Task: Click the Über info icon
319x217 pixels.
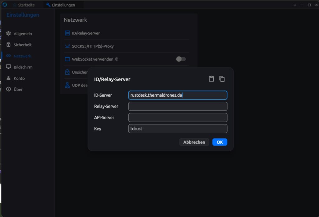Action: click(8, 89)
